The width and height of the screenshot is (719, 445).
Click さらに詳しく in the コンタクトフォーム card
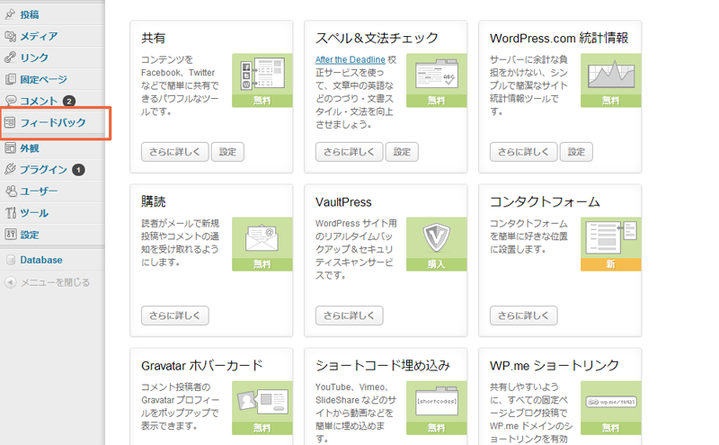523,316
